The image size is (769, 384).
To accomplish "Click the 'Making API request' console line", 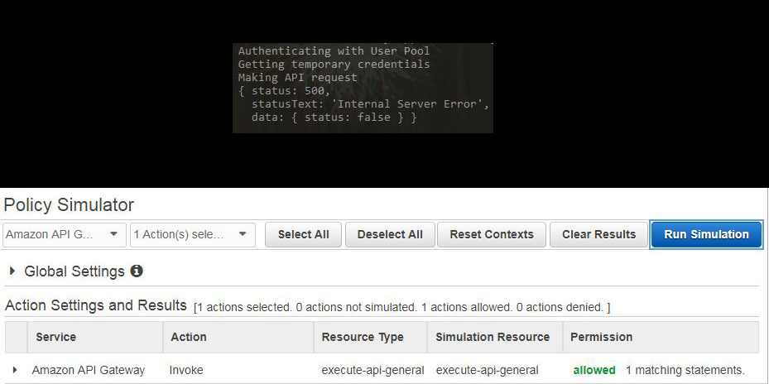I will [298, 78].
